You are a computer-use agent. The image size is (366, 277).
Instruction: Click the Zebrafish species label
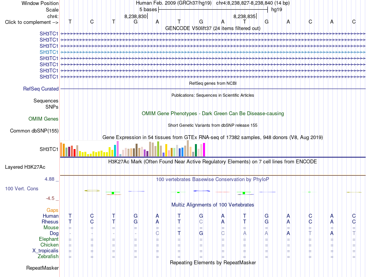(48, 256)
